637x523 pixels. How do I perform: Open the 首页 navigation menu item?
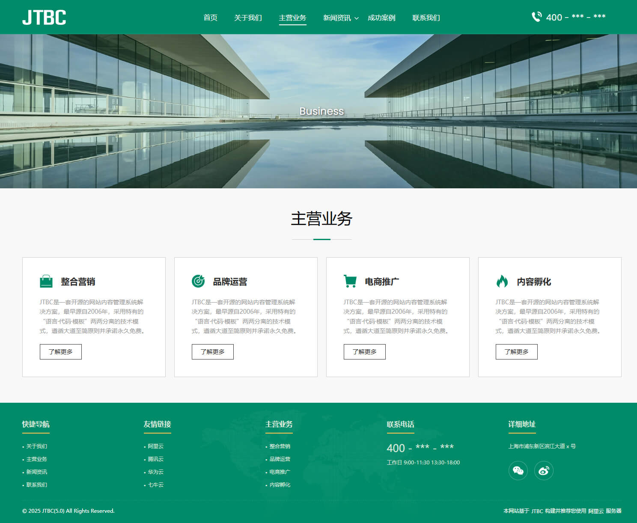tap(210, 18)
